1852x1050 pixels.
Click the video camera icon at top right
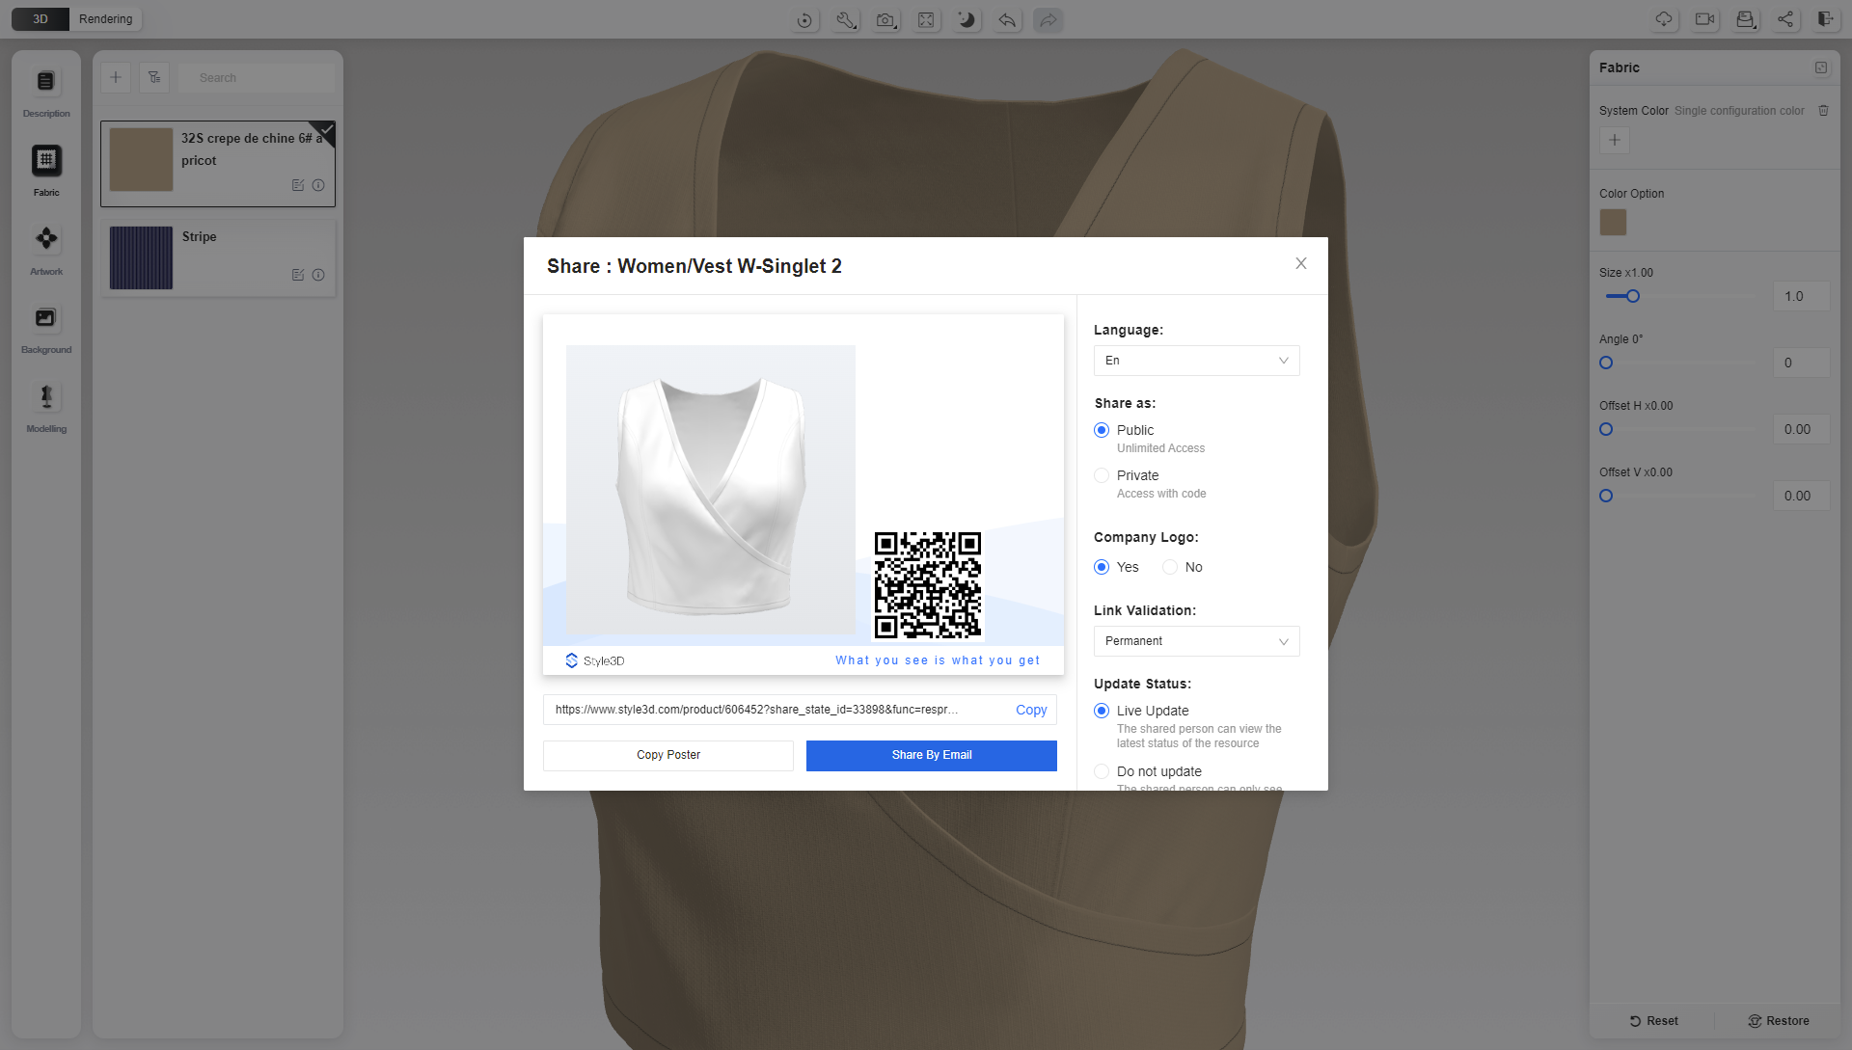point(1704,19)
